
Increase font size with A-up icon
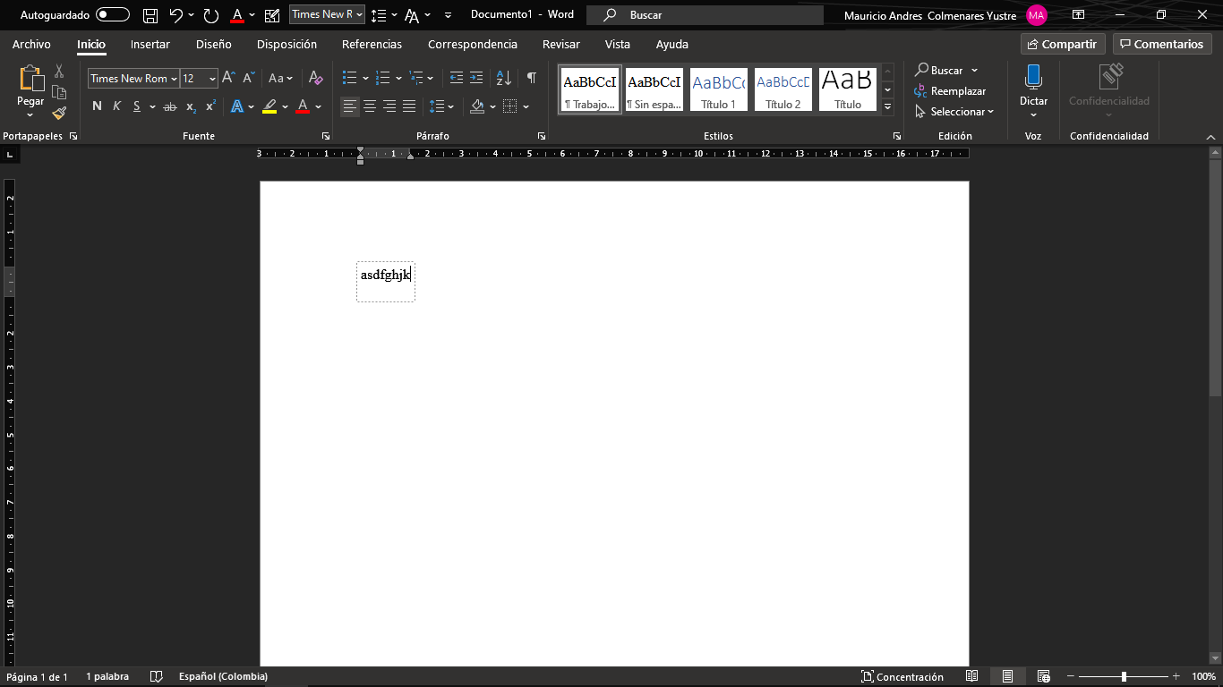pos(228,78)
